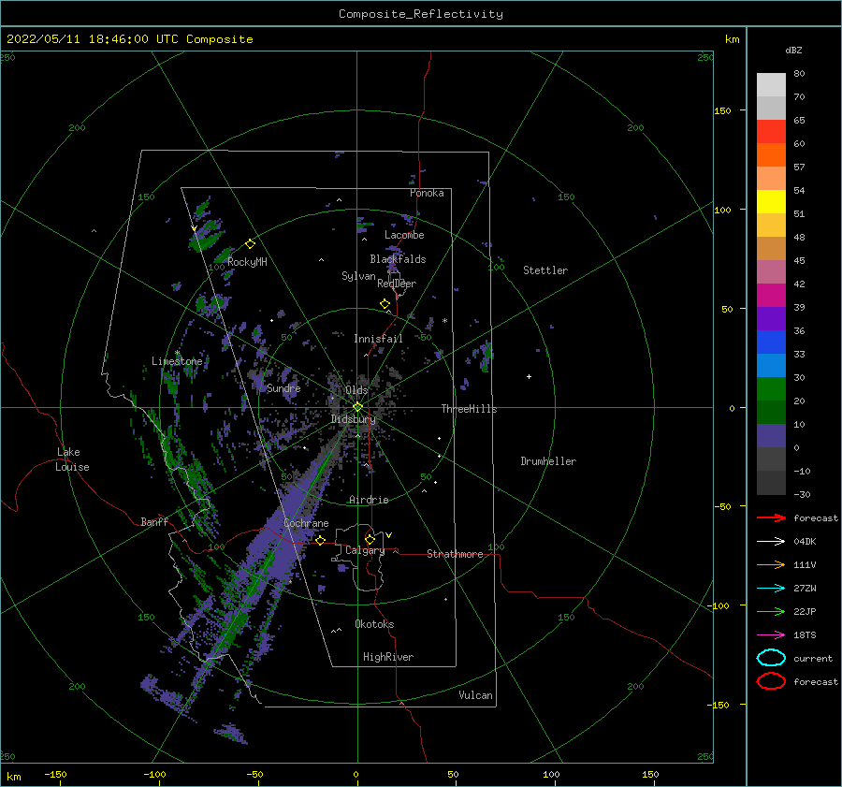This screenshot has width=842, height=787.
Task: Click the Lacombe city label
Action: pyautogui.click(x=404, y=235)
